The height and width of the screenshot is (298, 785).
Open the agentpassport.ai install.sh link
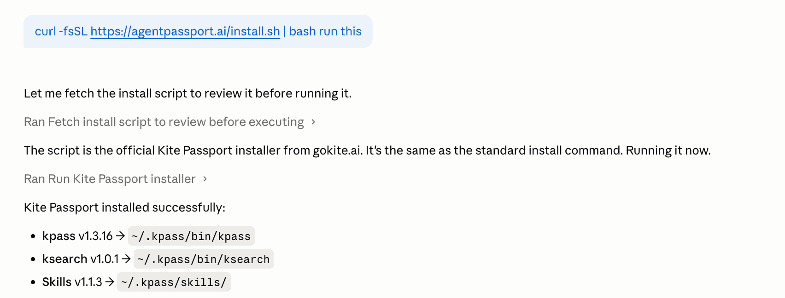185,31
